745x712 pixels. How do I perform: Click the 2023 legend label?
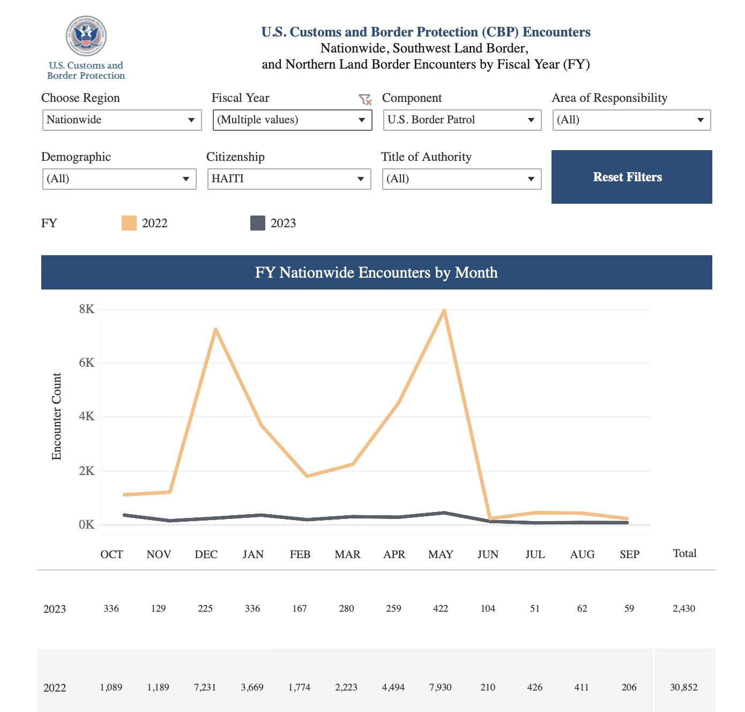(x=283, y=224)
